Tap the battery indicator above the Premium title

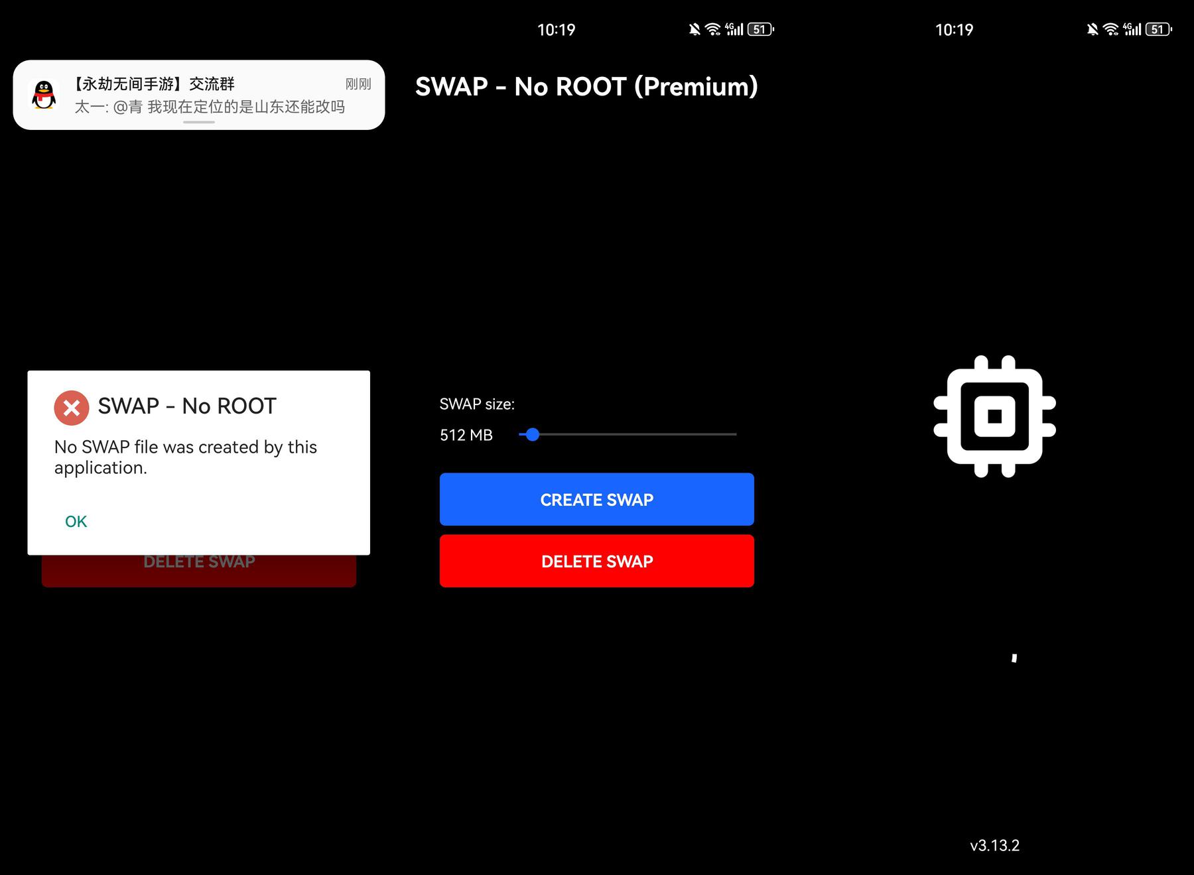[760, 29]
